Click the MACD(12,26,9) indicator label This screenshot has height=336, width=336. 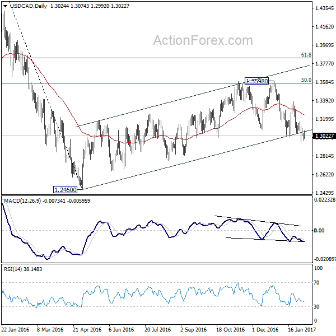click(22, 201)
